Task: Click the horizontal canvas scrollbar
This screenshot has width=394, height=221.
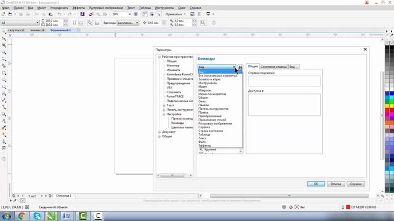Action: tap(289, 196)
